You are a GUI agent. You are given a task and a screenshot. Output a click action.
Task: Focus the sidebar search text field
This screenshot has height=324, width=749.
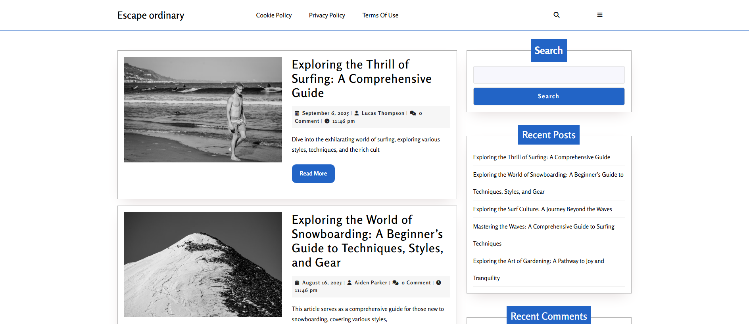pyautogui.click(x=549, y=75)
